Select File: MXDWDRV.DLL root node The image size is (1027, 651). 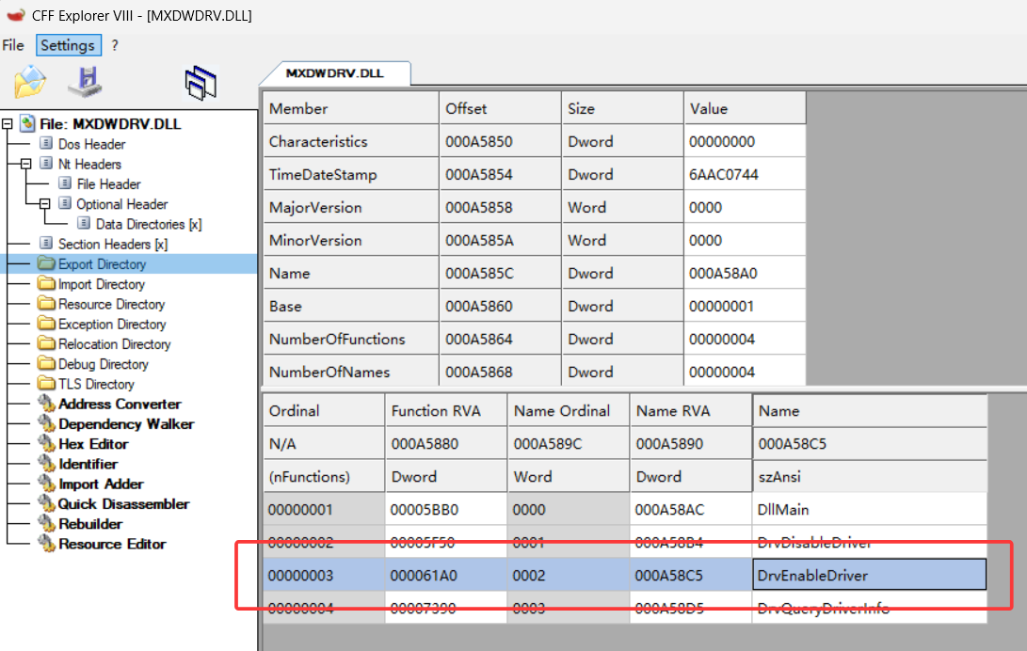click(x=110, y=123)
